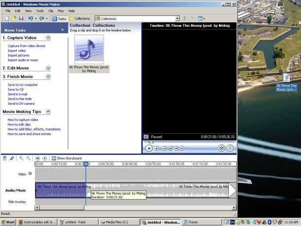Open the Play menu
301x226 pixels.
tap(61, 11)
